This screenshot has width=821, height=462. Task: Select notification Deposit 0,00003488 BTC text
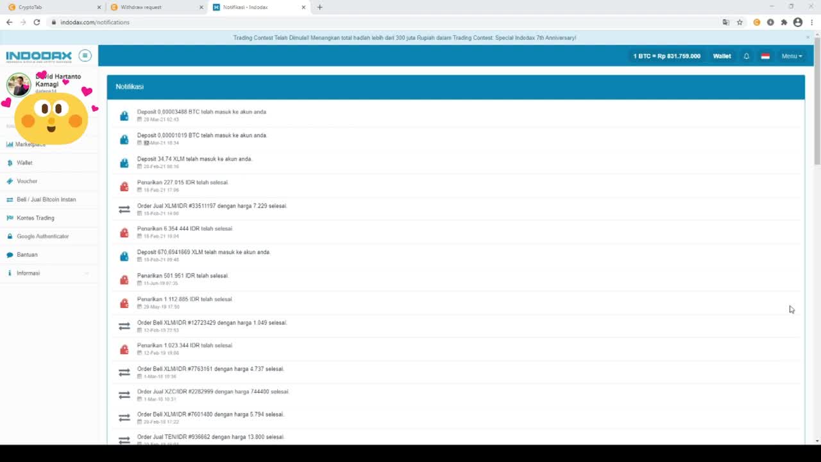[201, 112]
